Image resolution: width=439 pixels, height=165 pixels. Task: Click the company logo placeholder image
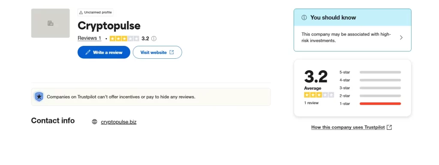coord(51,23)
